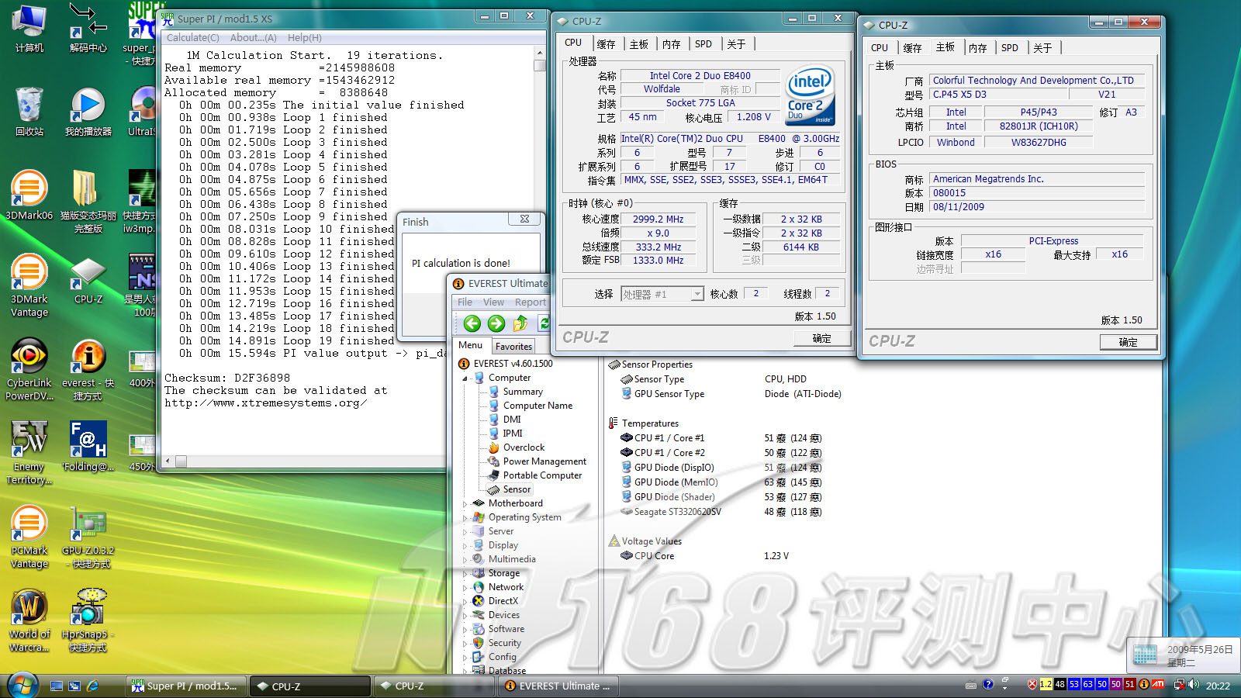Open the Calculate(C) menu in Super PI

tap(192, 37)
